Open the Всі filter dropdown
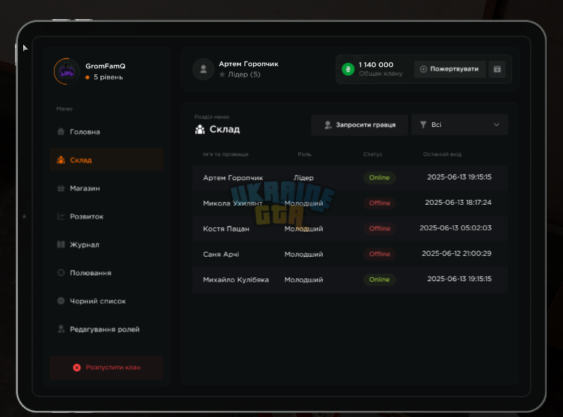The width and height of the screenshot is (563, 417). click(x=459, y=125)
